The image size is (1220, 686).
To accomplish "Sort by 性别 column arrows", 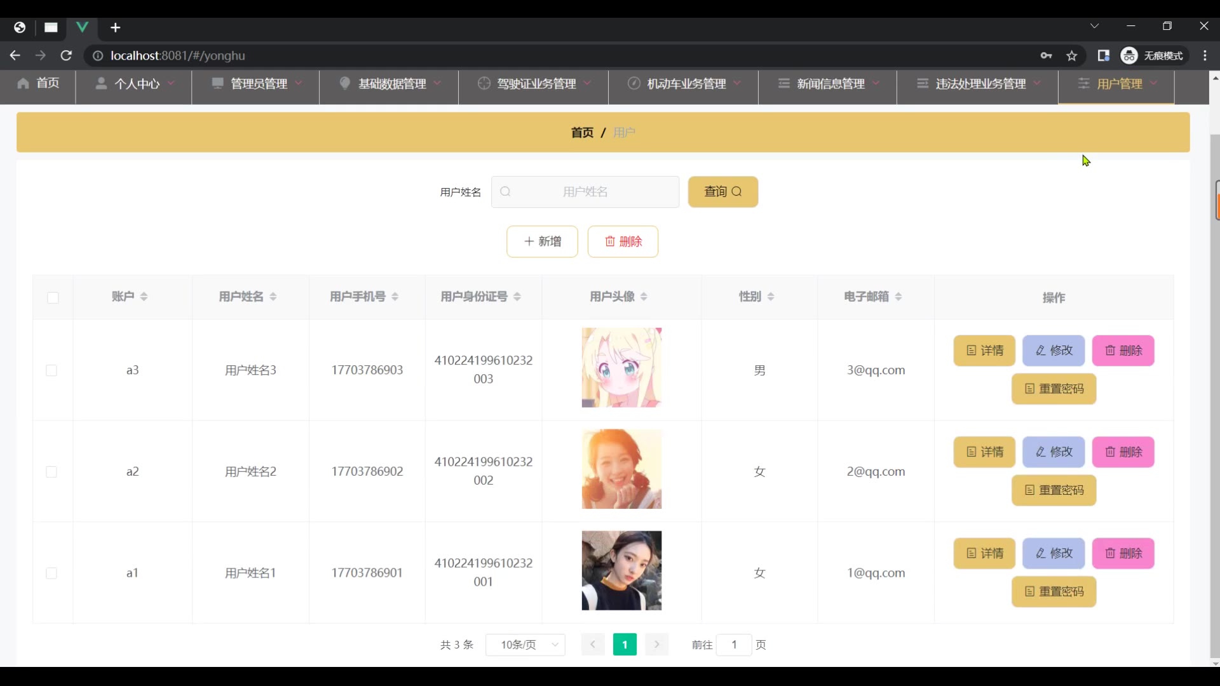I will pyautogui.click(x=771, y=297).
